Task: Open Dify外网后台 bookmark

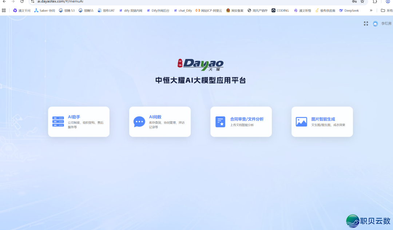Action: [158, 11]
